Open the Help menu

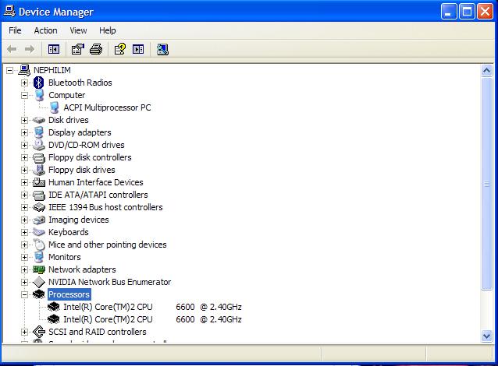[x=108, y=30]
